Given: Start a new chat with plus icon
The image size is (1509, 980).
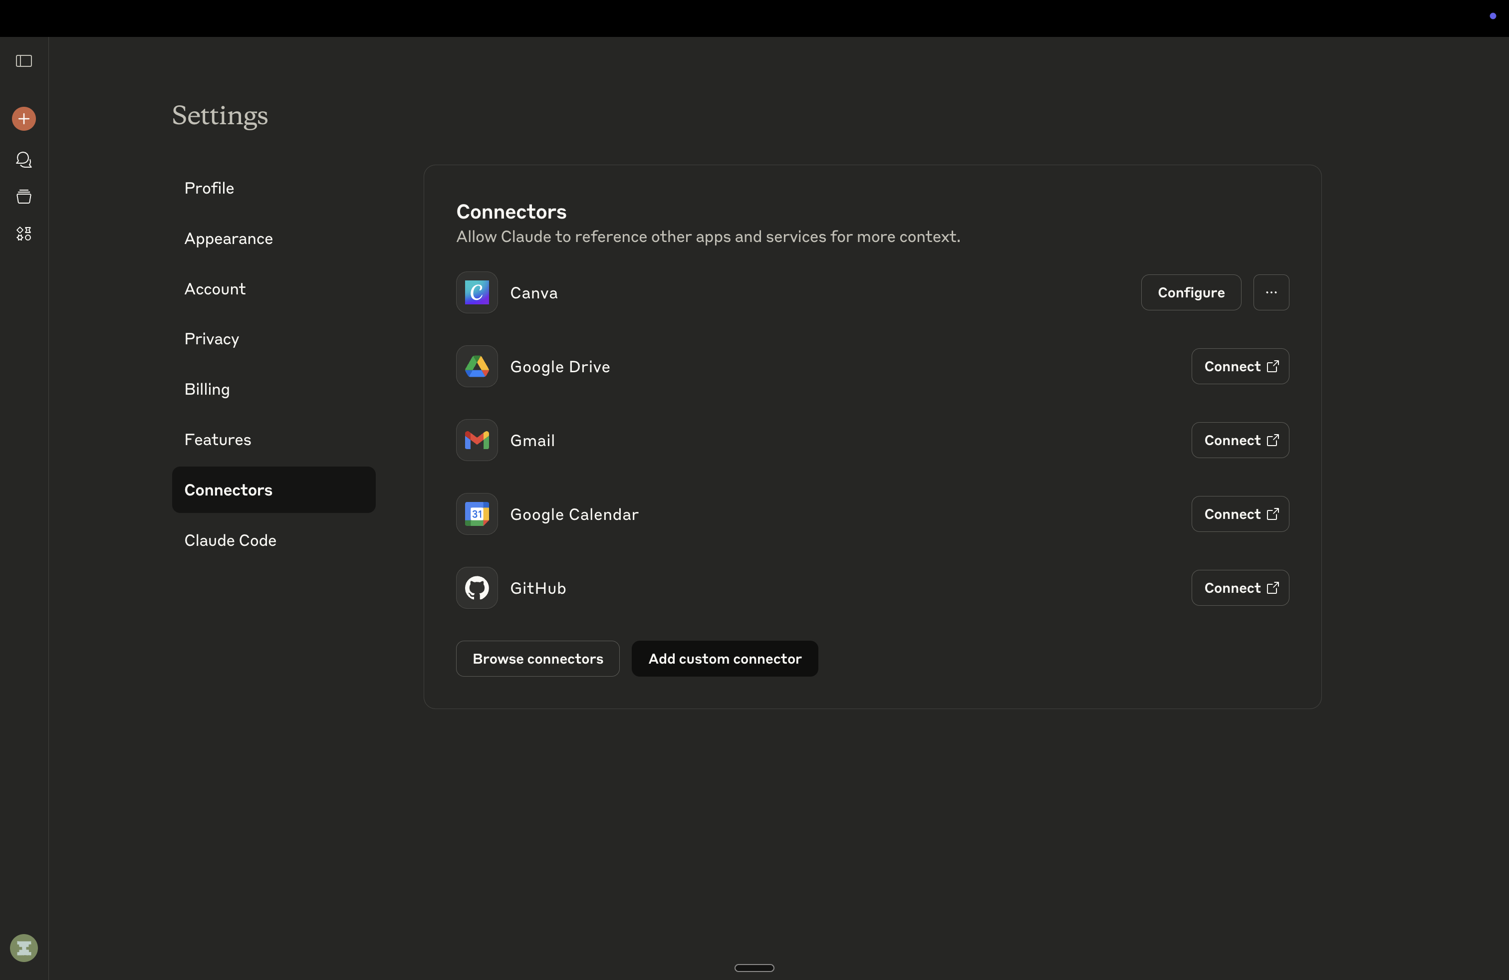Looking at the screenshot, I should tap(24, 119).
